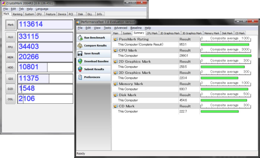Image resolution: width=260 pixels, height=158 pixels.
Task: Click the Run Benchmark stopwatch icon
Action: (80, 38)
